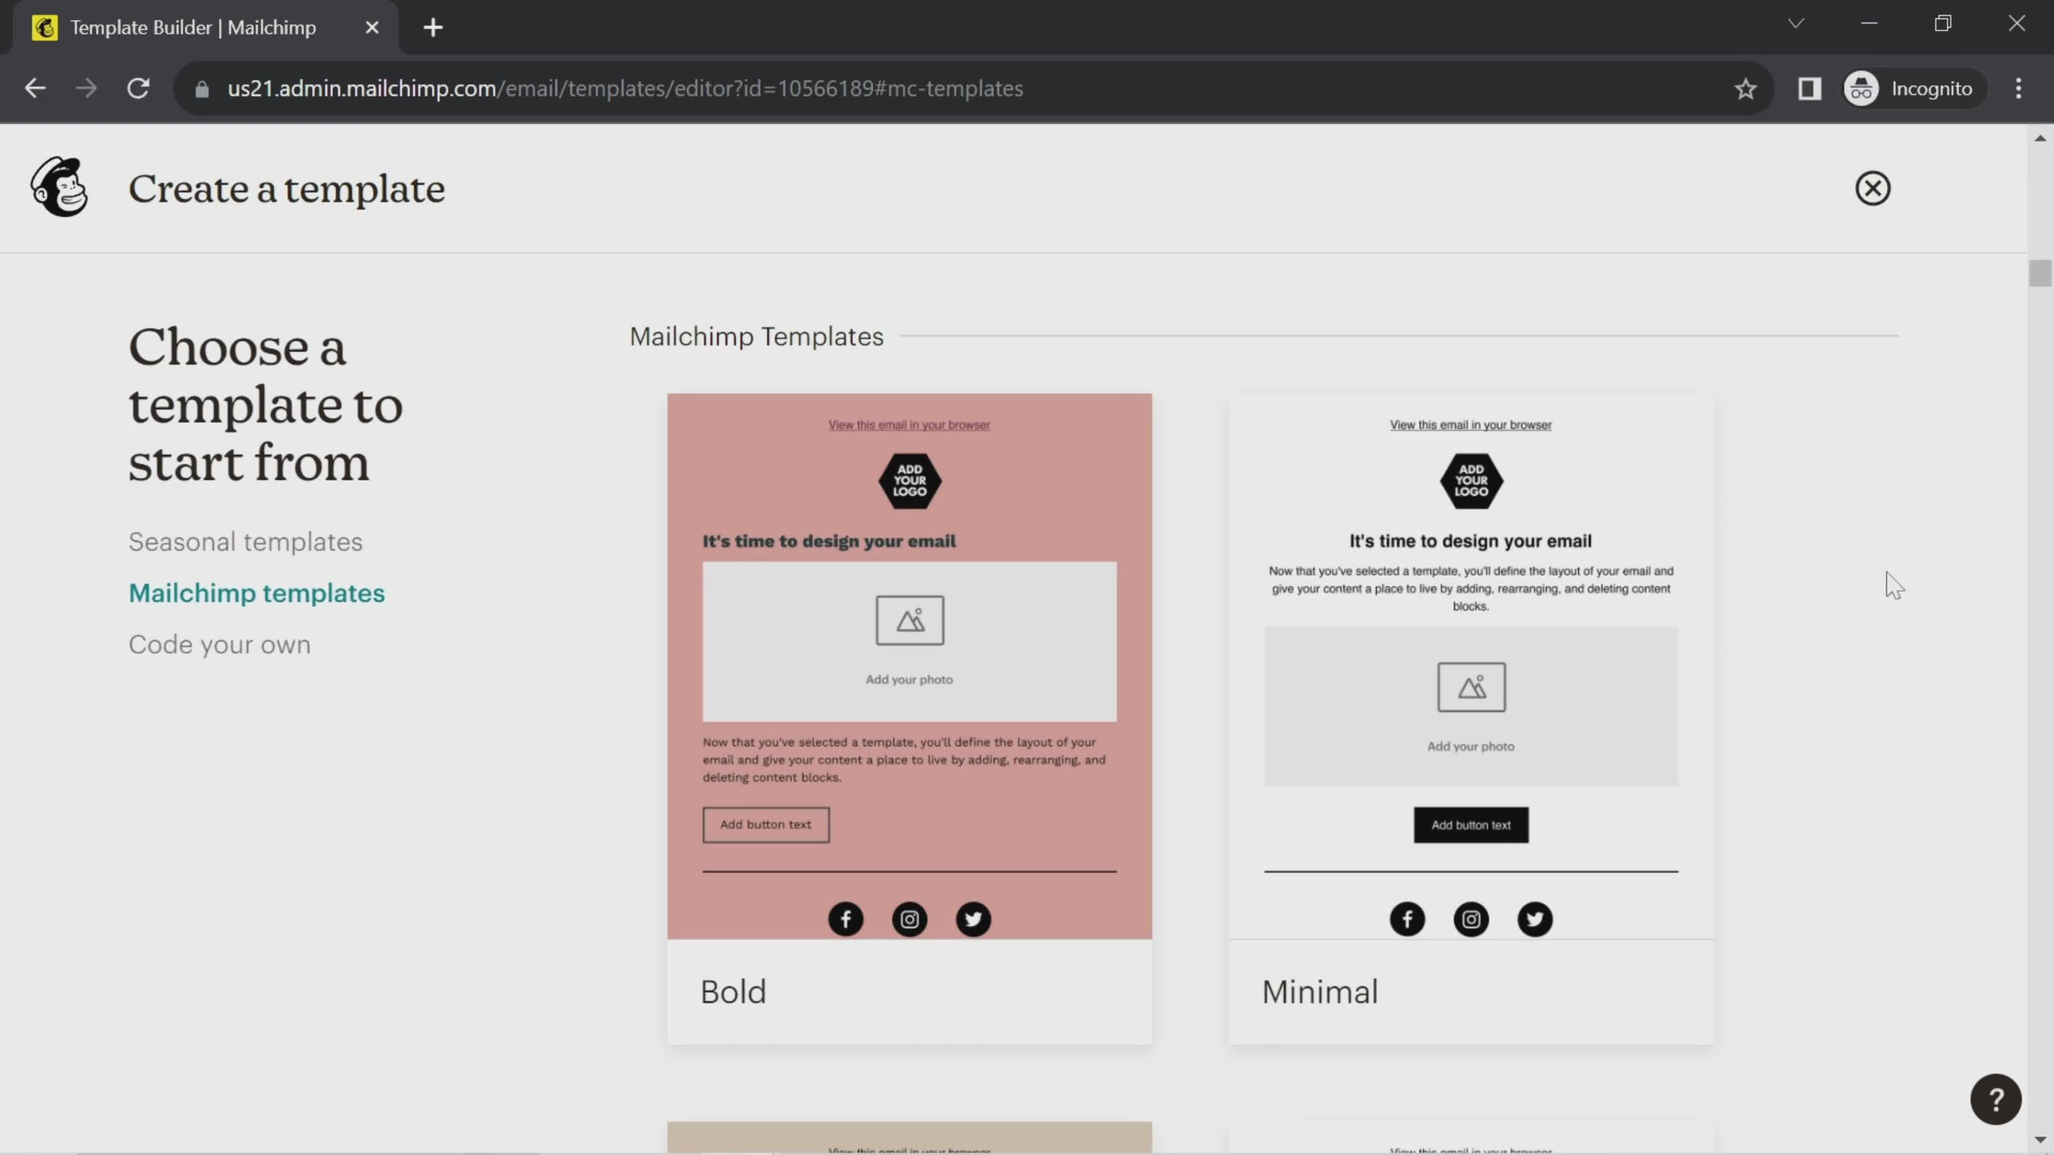Click the scrollbar down arrow

2040,1141
